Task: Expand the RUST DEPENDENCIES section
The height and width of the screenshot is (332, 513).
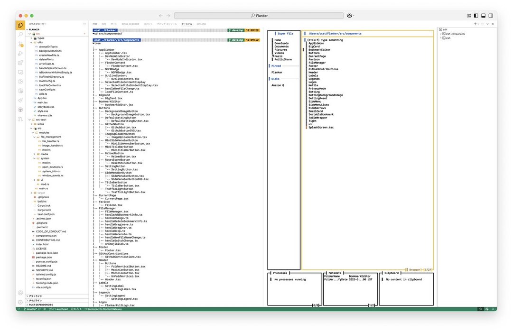Action: point(40,304)
